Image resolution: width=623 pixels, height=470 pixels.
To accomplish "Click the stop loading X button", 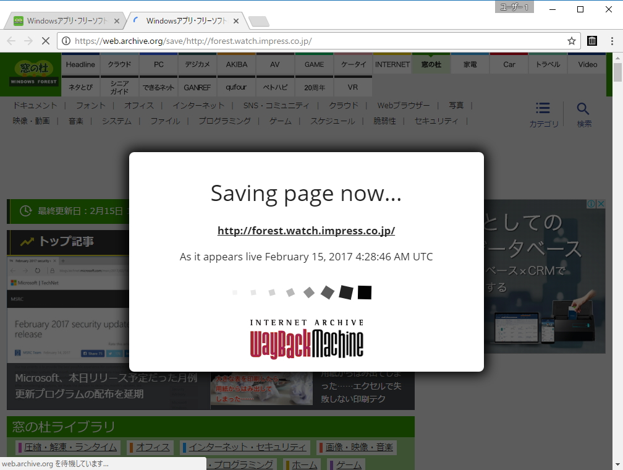I will pyautogui.click(x=46, y=41).
